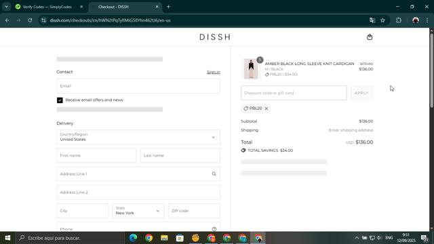
Task: Open the browser extensions puzzle icon
Action: [x=399, y=20]
